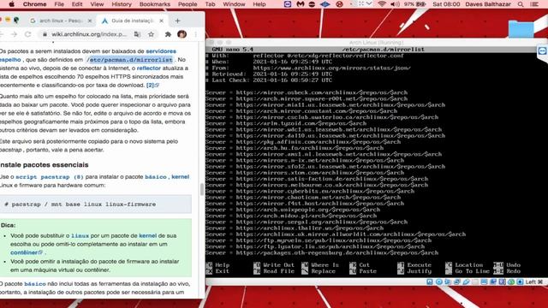Open the 'script pacstrap (8)' link
The width and height of the screenshot is (548, 308).
[x=50, y=177]
